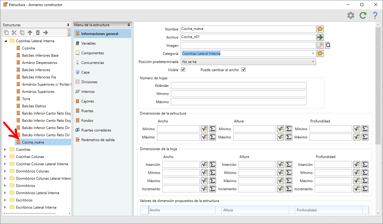383x224 pixels.
Task: Click the right arrow icon in Estructuras toolbar
Action: pyautogui.click(x=46, y=33)
